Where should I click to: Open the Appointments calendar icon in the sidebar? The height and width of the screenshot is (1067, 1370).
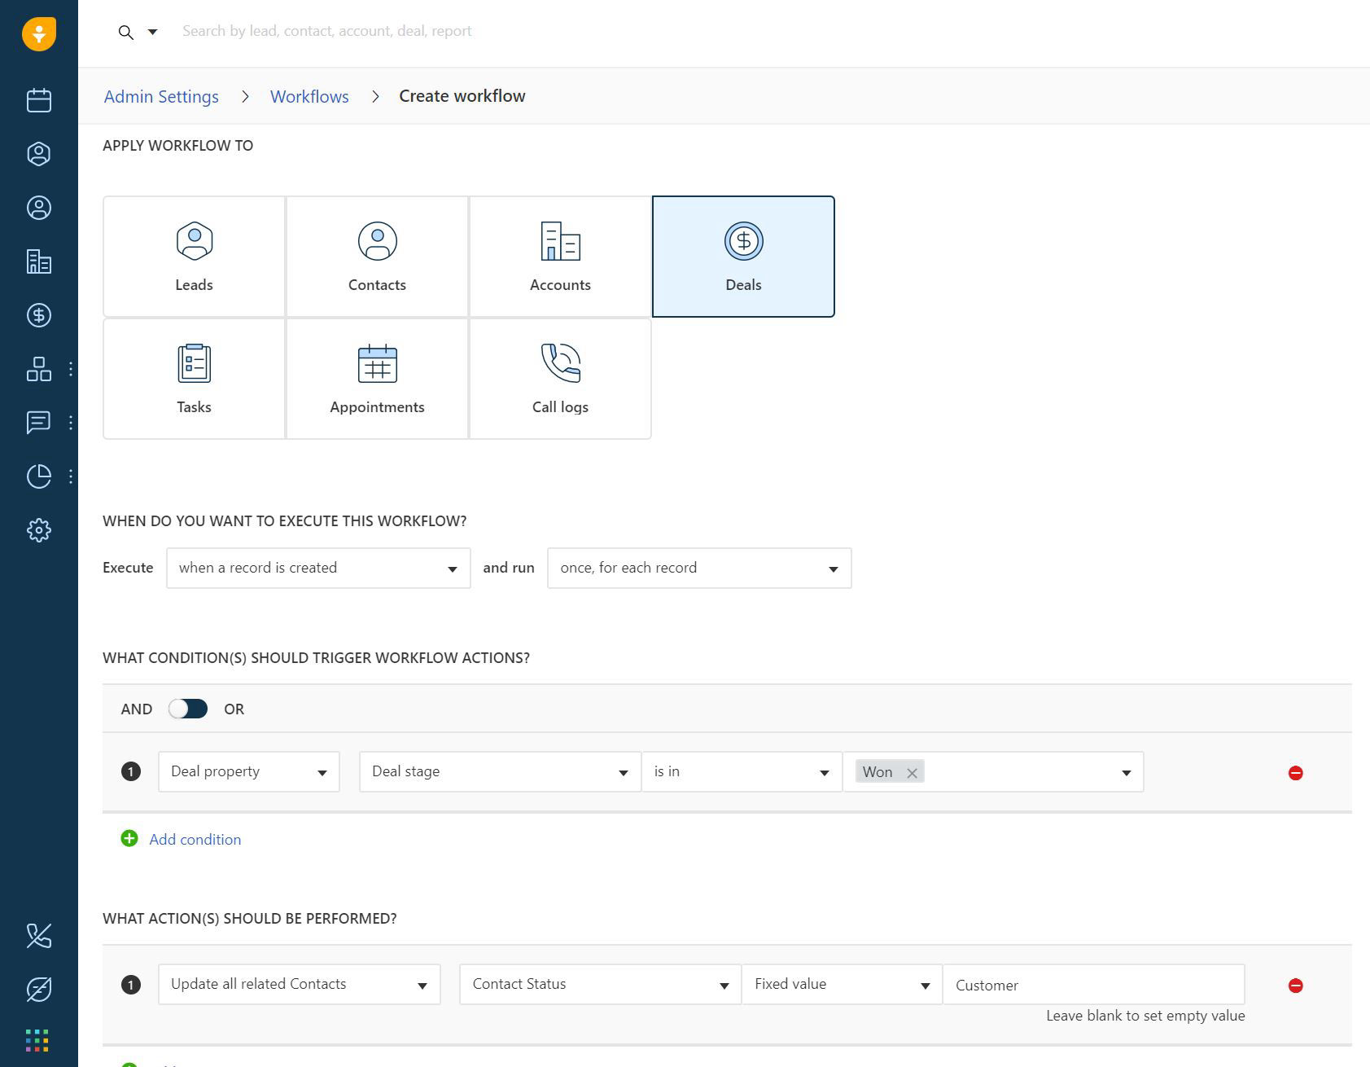38,100
